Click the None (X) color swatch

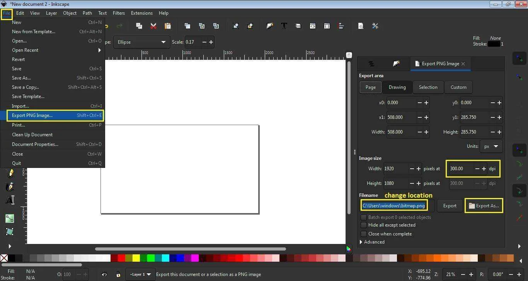[4, 258]
